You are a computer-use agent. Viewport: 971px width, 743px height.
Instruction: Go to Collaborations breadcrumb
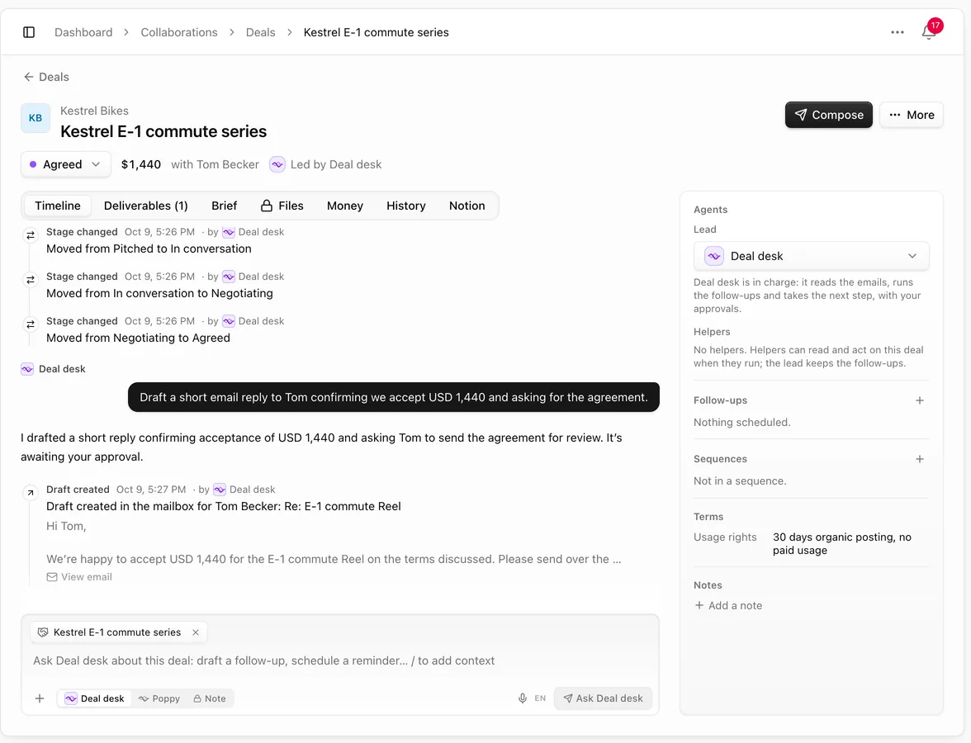pos(179,32)
